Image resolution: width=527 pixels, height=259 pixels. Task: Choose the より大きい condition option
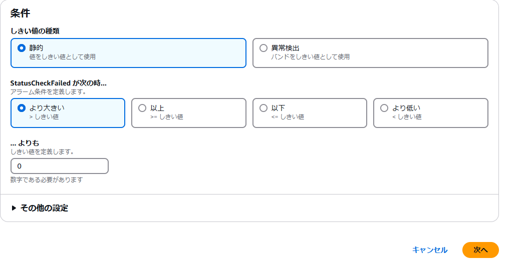pyautogui.click(x=68, y=113)
